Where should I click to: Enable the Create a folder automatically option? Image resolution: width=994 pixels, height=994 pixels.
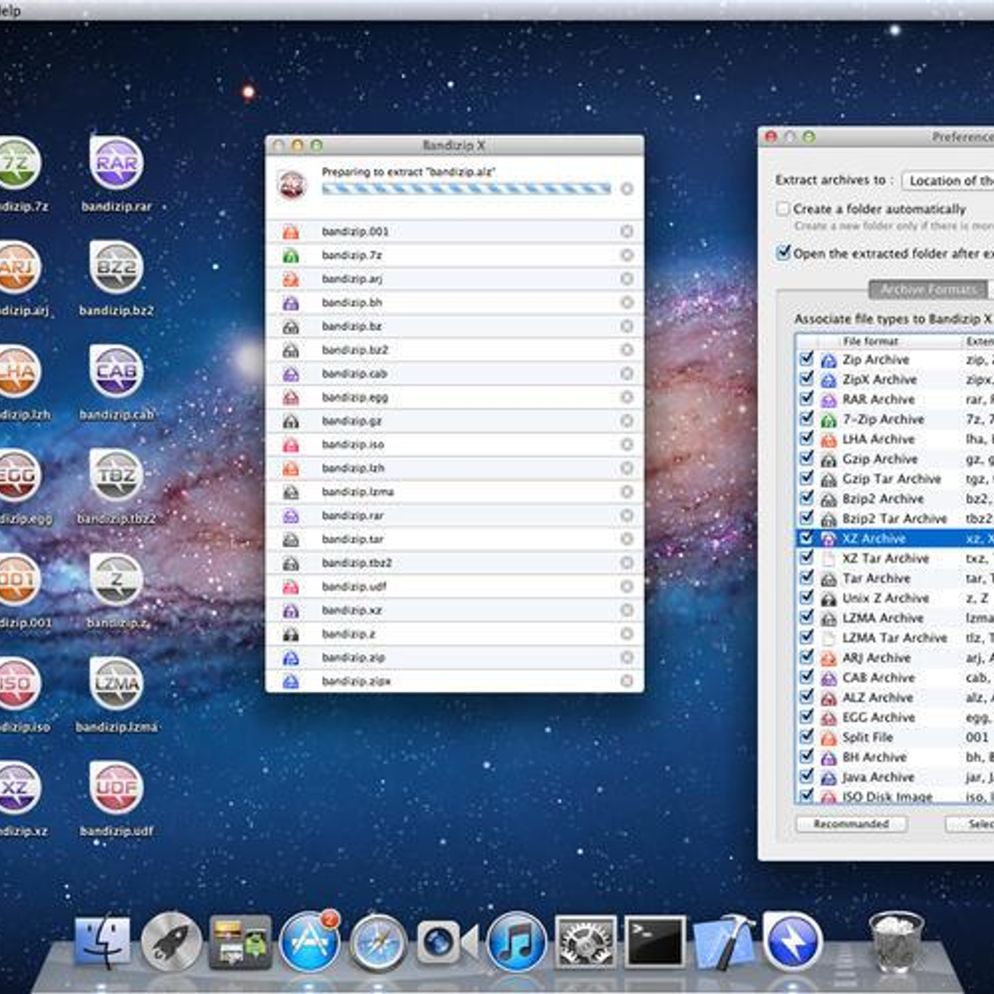point(783,210)
